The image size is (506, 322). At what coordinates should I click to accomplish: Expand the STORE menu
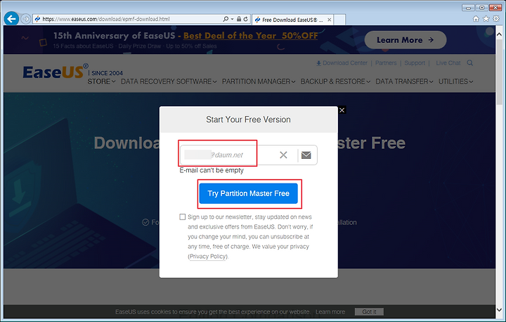click(101, 82)
